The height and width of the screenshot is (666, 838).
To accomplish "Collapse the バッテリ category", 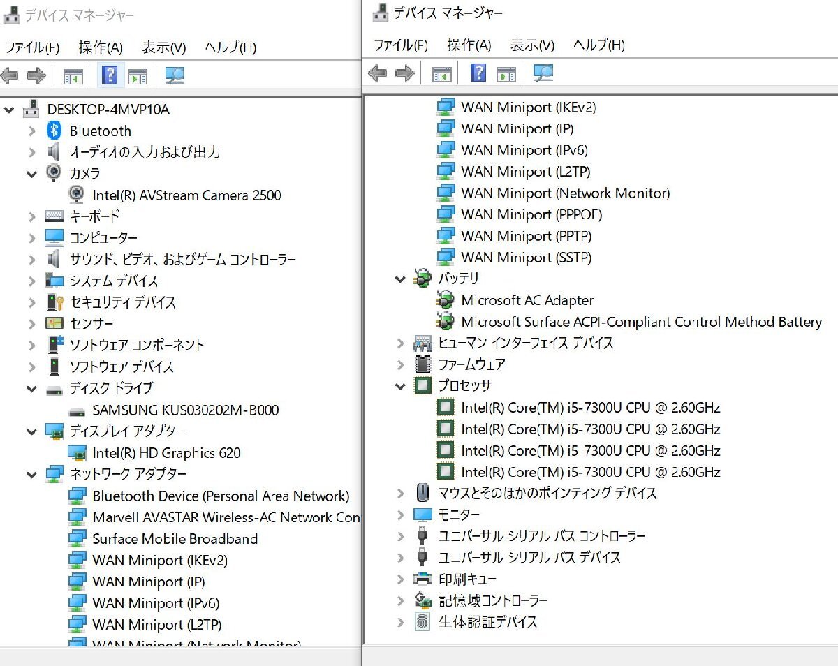I will pos(400,279).
